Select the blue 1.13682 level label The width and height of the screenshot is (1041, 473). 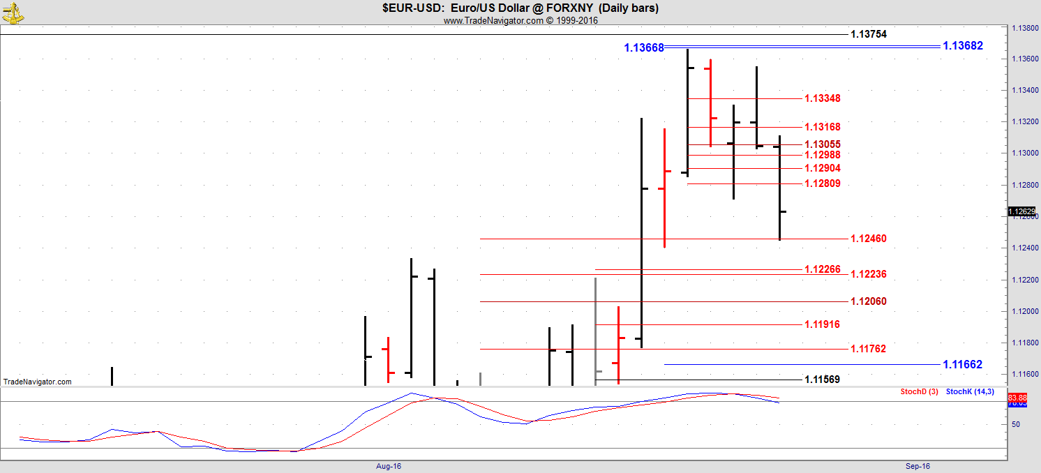(x=962, y=46)
